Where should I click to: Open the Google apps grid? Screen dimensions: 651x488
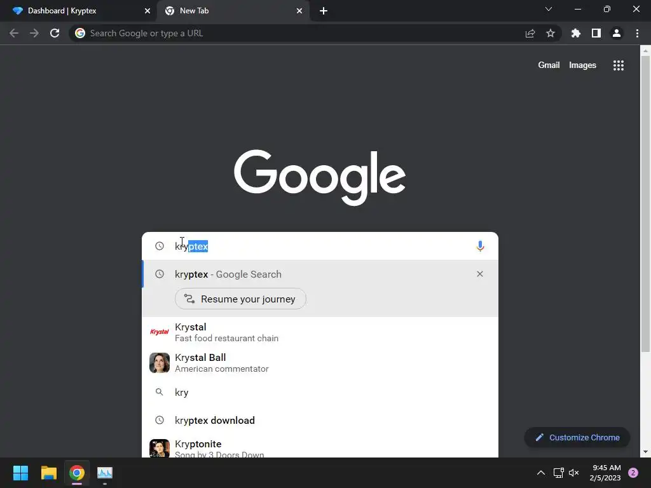619,65
